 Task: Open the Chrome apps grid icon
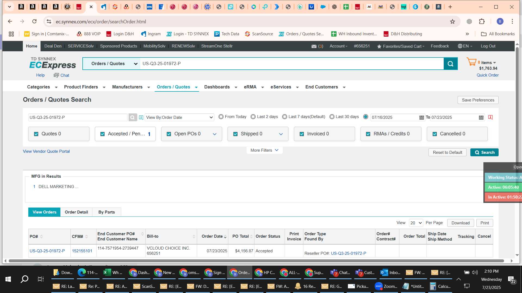pos(11,34)
